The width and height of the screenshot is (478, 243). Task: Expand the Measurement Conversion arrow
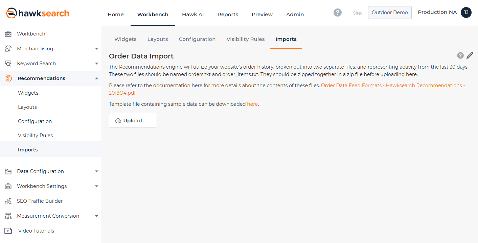(96, 216)
